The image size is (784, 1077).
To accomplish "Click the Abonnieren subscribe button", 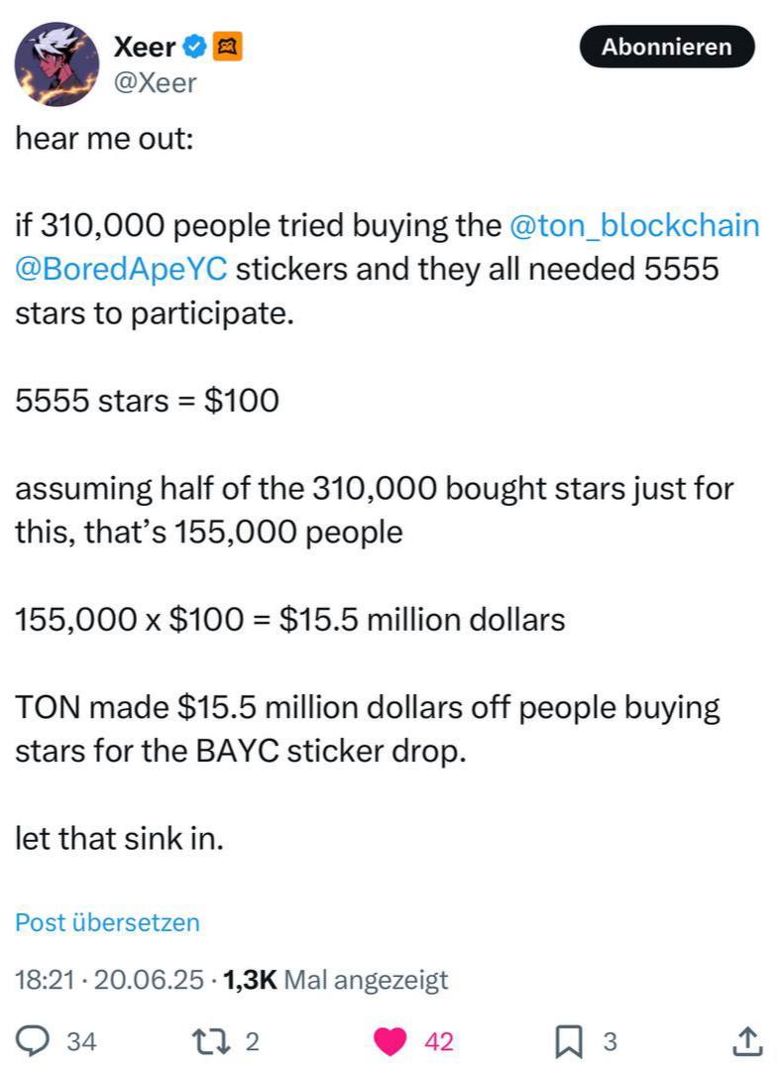I will (667, 47).
